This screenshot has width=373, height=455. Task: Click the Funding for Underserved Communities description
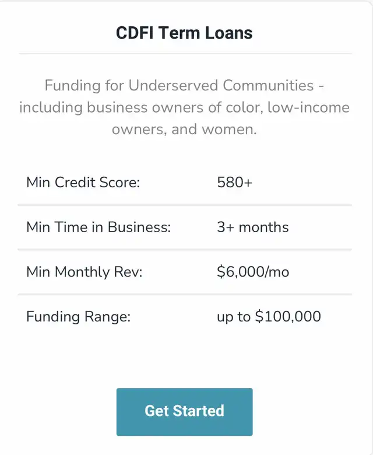pyautogui.click(x=184, y=107)
